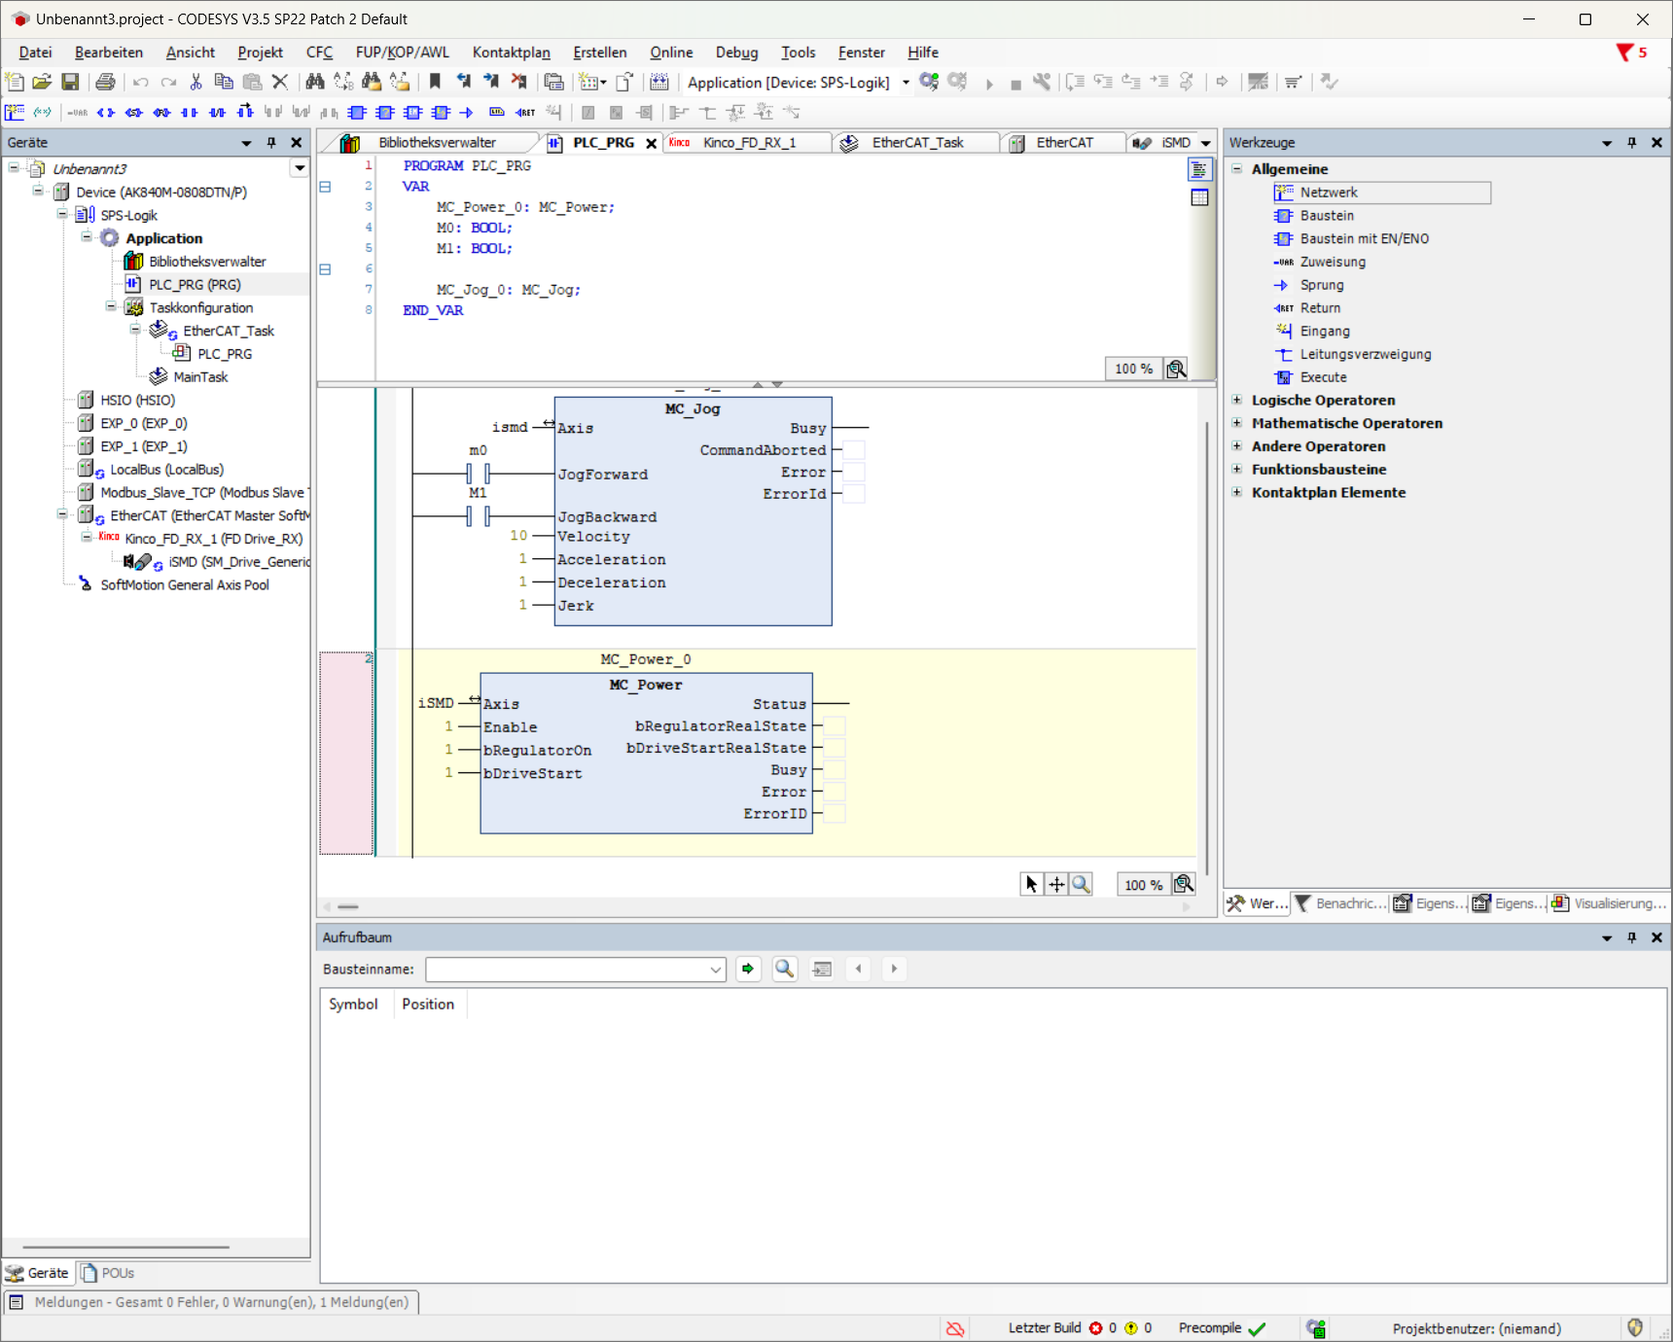Open the active Application dropdown arrow
This screenshot has height=1342, width=1673.
pyautogui.click(x=906, y=83)
